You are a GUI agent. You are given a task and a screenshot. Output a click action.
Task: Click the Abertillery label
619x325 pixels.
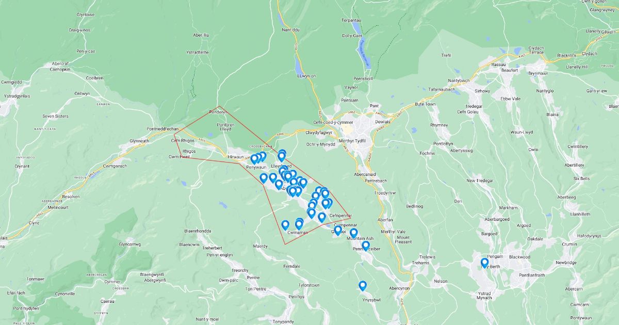[574, 165]
